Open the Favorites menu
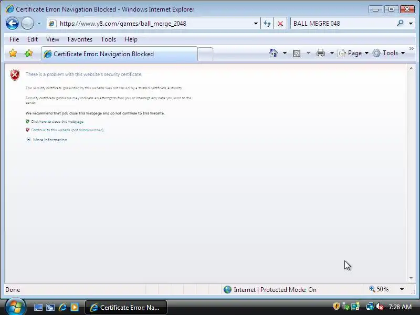This screenshot has width=420, height=315. pos(80,39)
